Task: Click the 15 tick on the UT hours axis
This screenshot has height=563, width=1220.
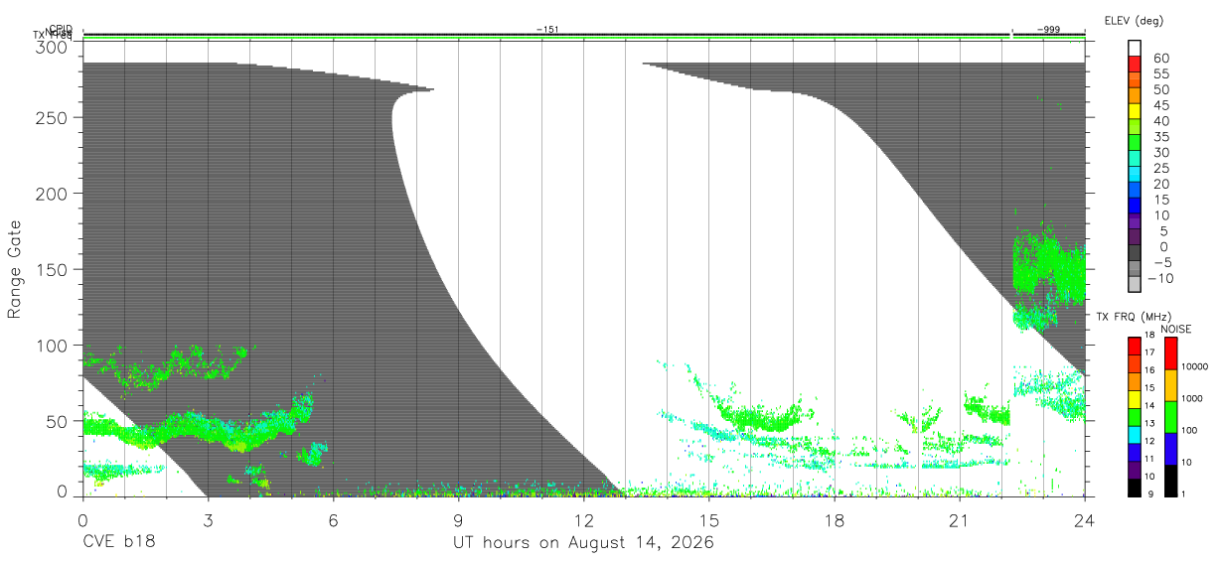Action: pos(708,521)
